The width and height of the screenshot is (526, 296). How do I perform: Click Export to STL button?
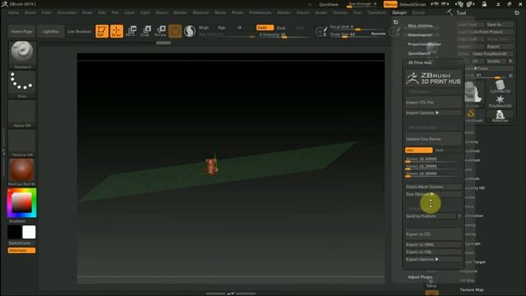[433, 234]
